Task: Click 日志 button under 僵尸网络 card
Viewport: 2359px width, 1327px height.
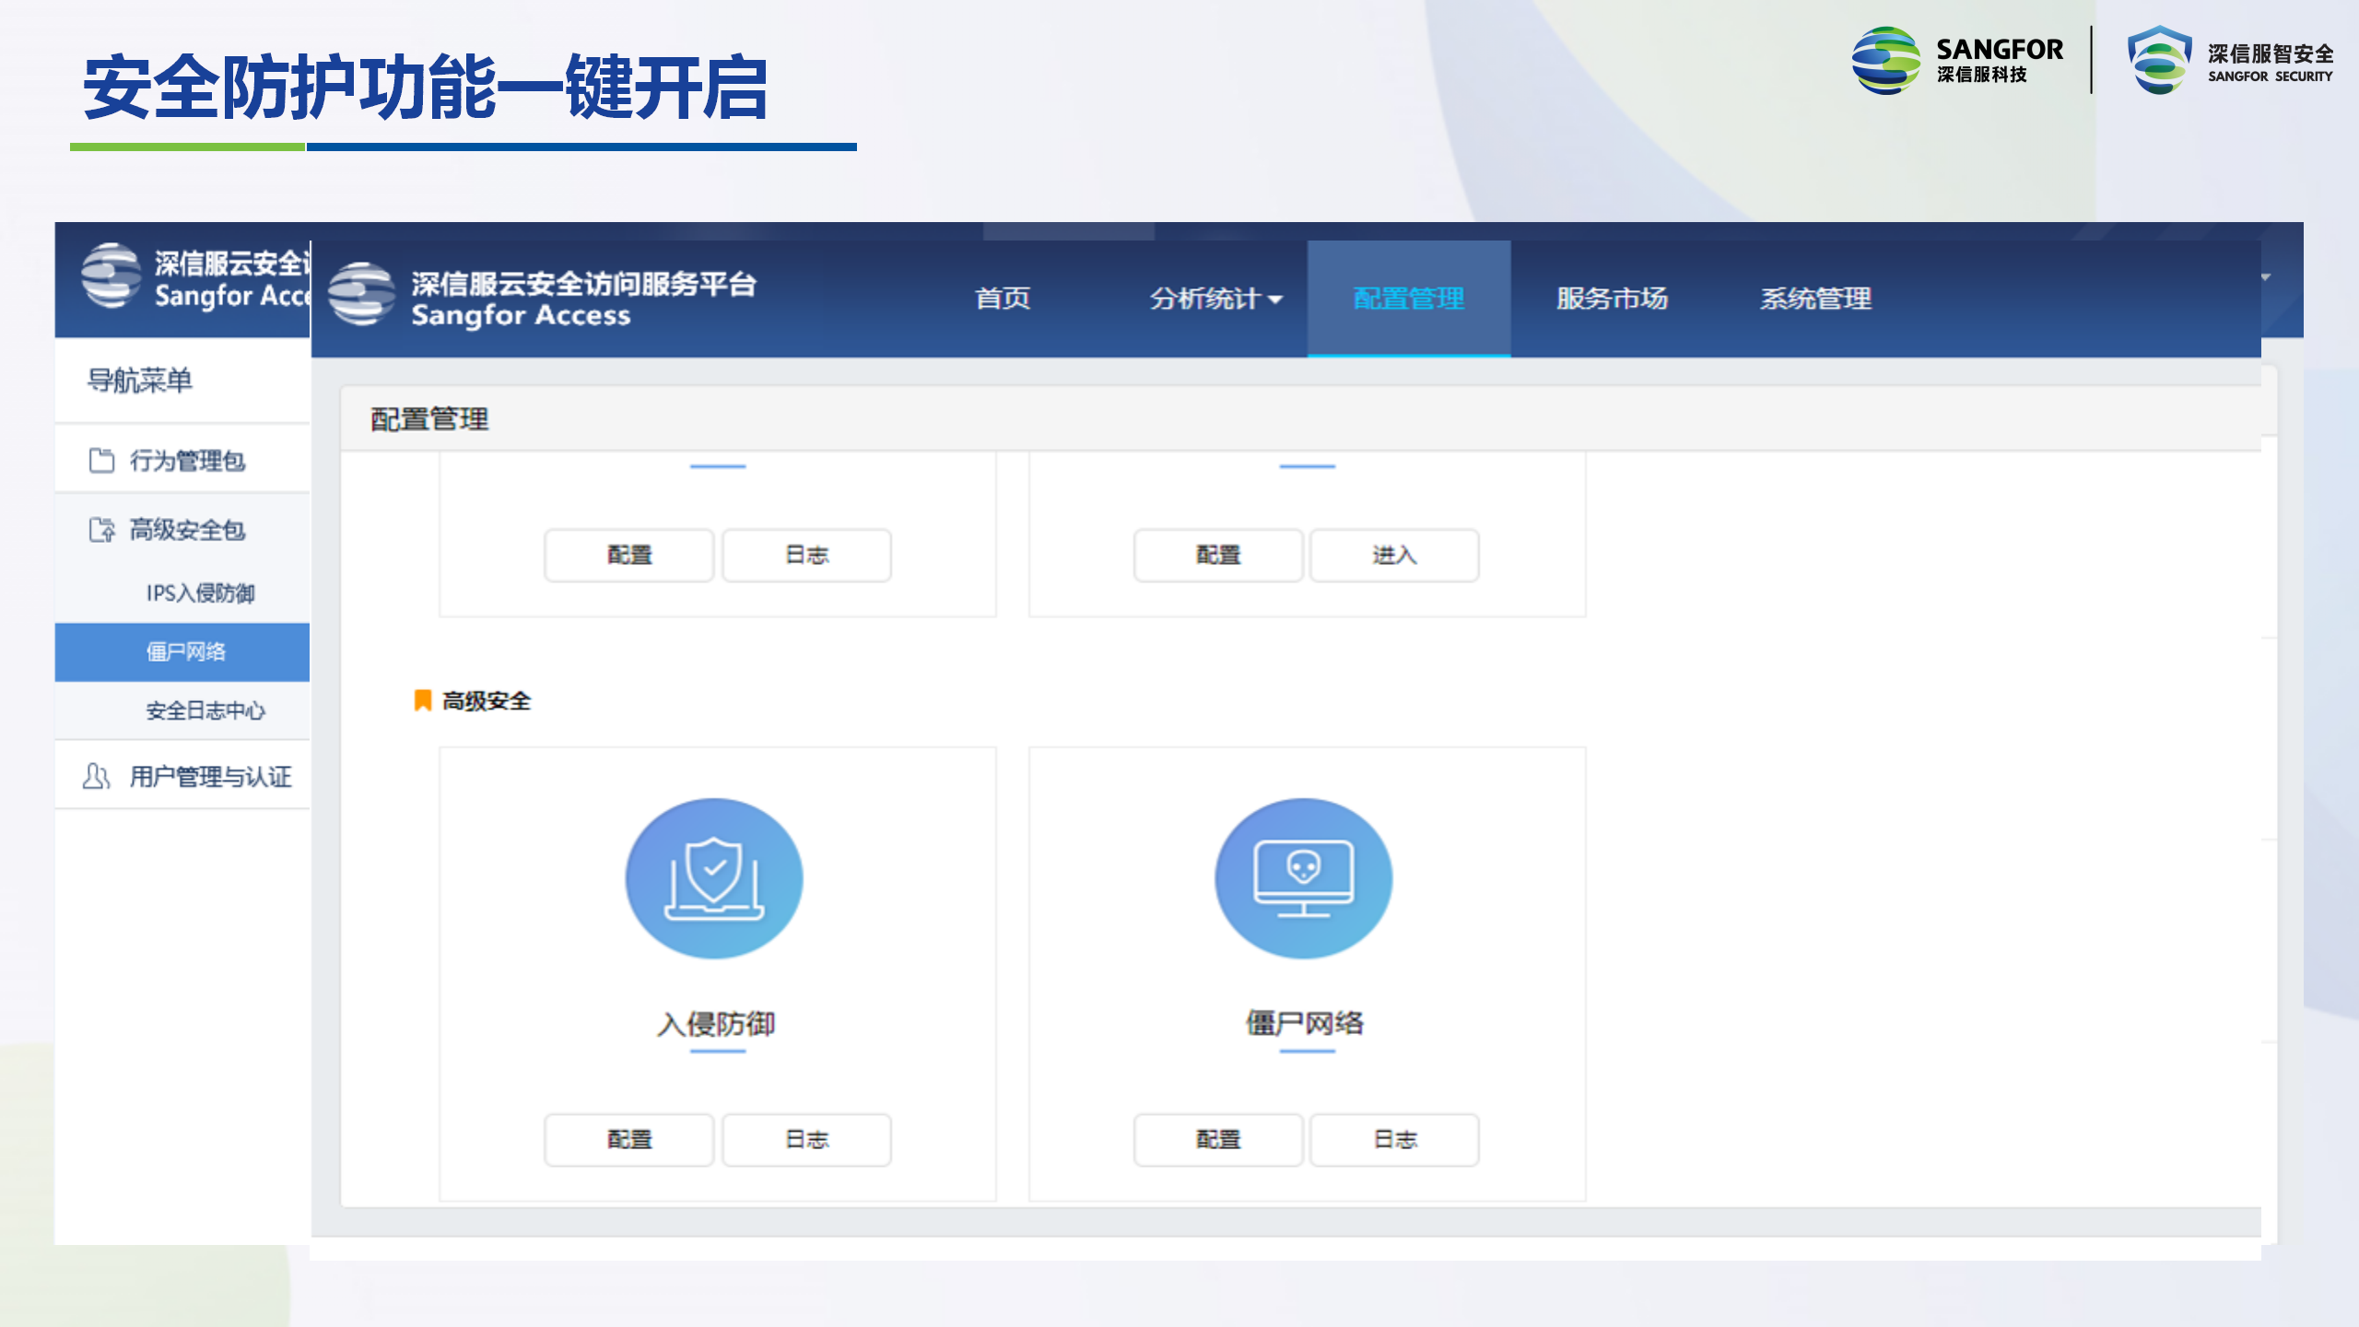Action: [x=1395, y=1139]
